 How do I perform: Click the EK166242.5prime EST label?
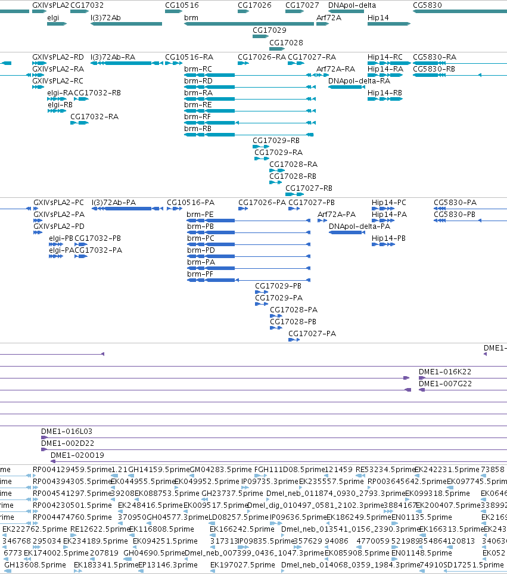[242, 529]
